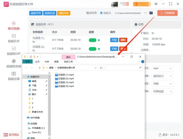Screen dimensions: 183x139
Task: Open the Data (D:) drive
Action: pos(35,132)
